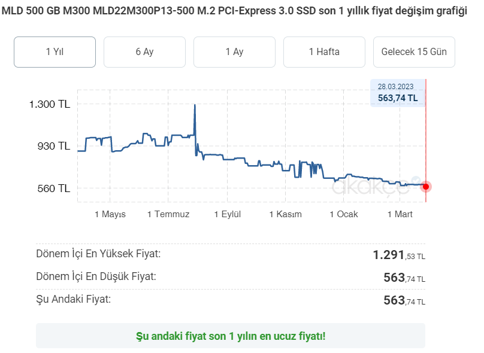Click the 1 Eylül axis label
This screenshot has width=484, height=353.
(228, 214)
